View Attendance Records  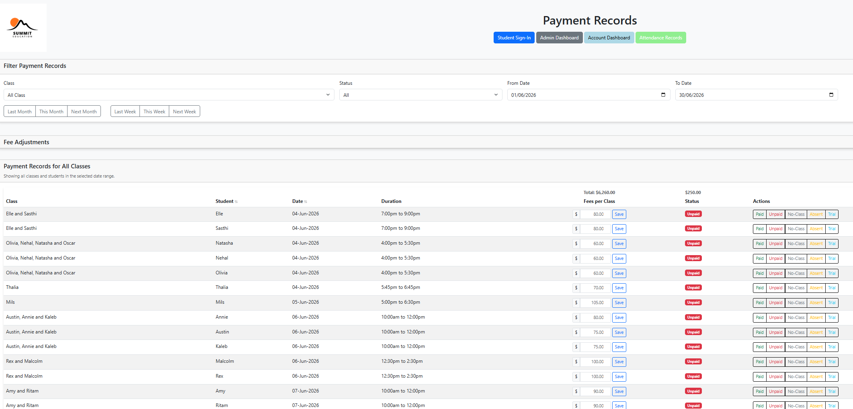(660, 38)
